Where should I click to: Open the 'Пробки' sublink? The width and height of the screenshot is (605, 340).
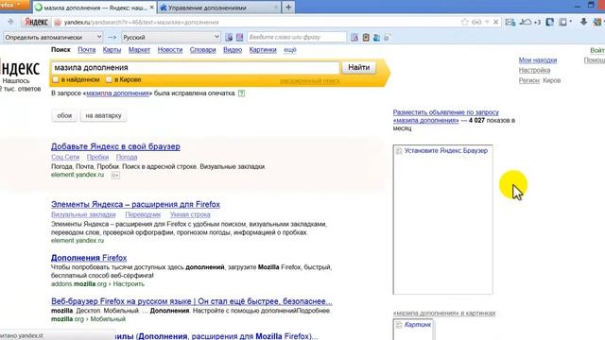click(x=97, y=157)
